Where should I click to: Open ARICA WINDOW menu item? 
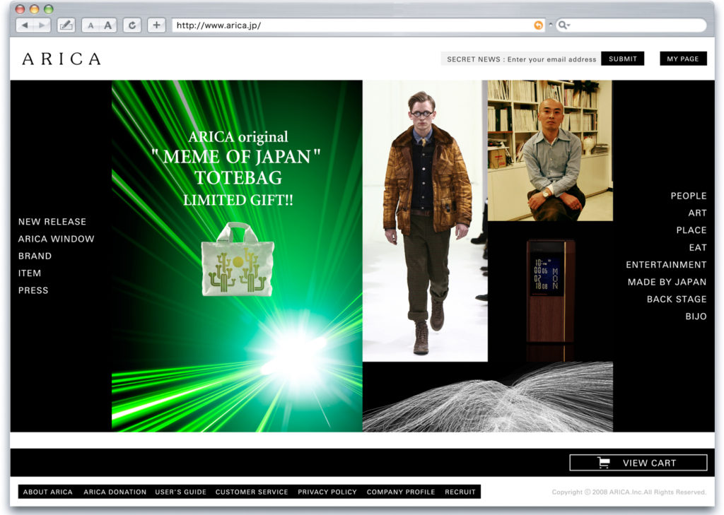[x=57, y=239]
